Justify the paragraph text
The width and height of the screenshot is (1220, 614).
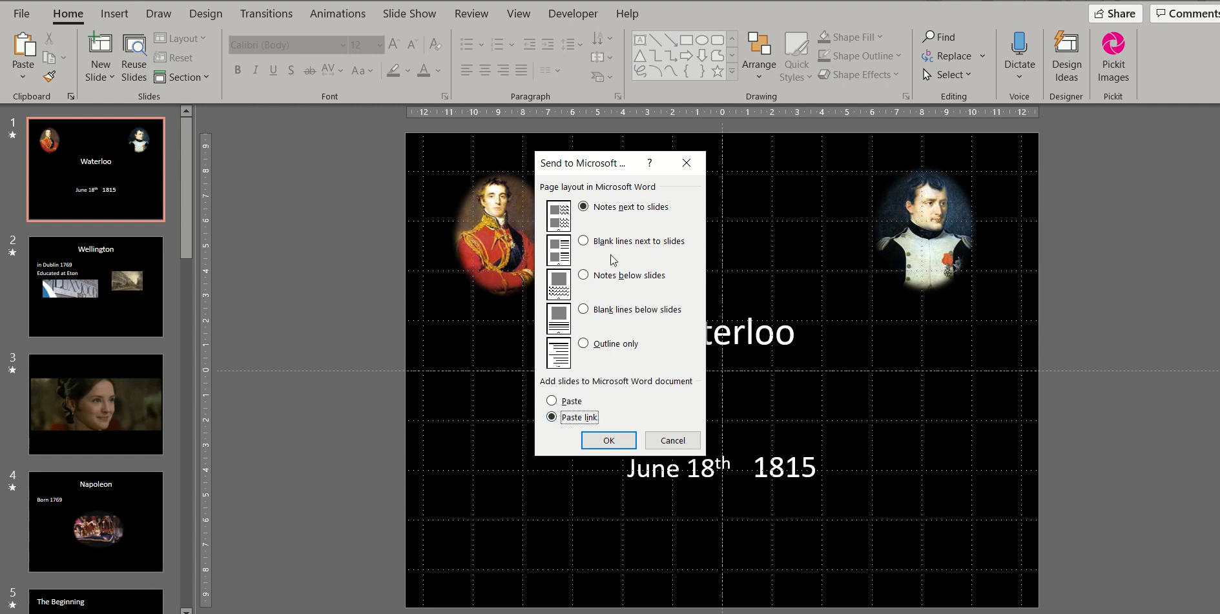coord(521,70)
